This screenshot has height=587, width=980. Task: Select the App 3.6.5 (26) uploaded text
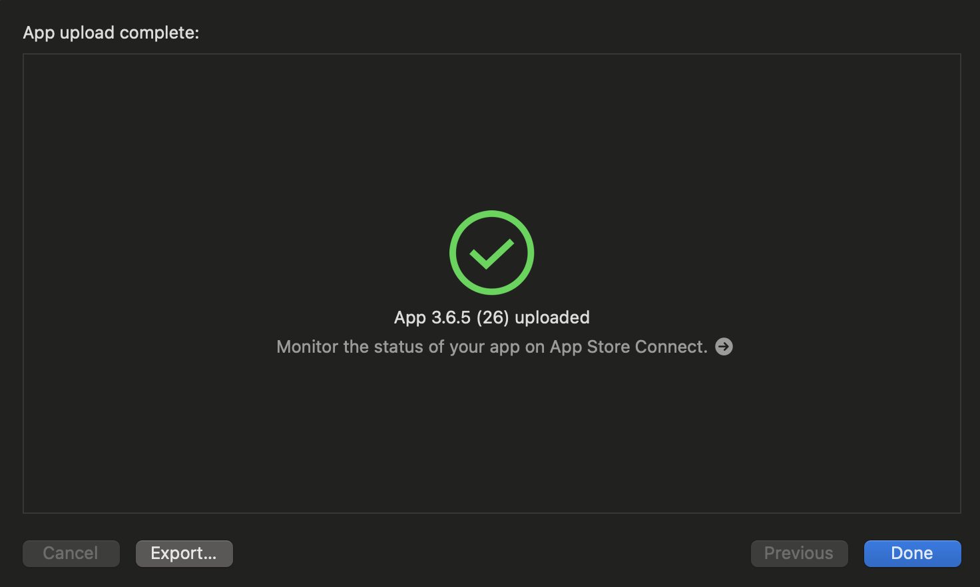point(491,317)
